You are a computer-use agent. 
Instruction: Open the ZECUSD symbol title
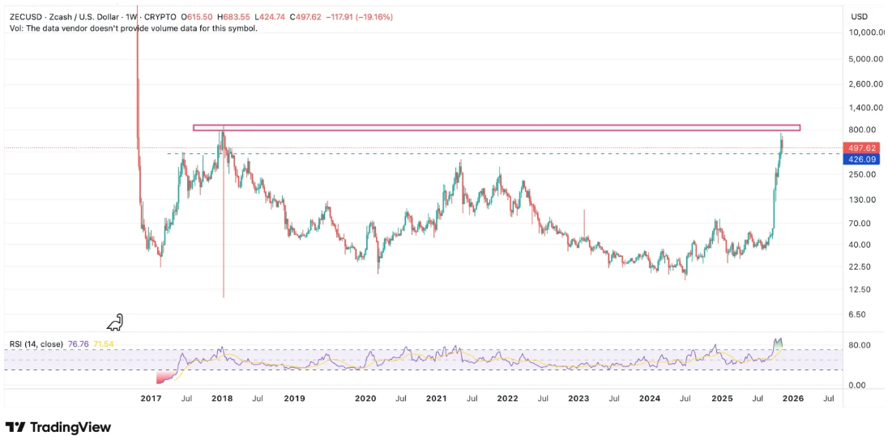coord(28,16)
